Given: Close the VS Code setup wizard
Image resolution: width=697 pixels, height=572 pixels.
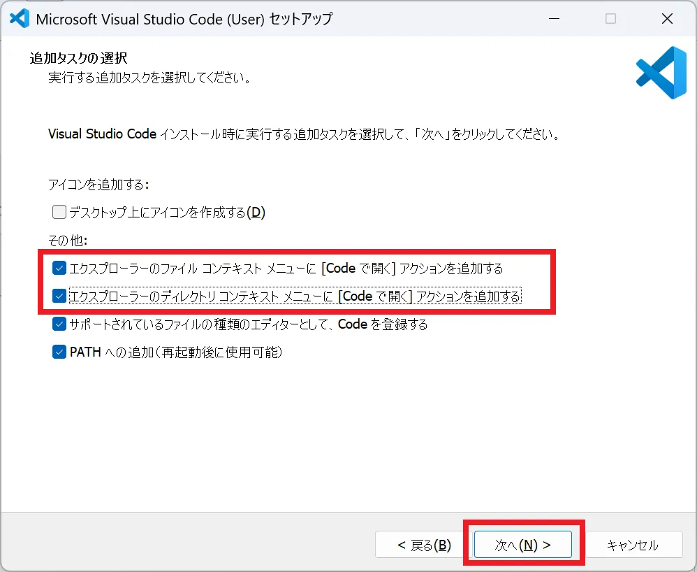Looking at the screenshot, I should (668, 19).
